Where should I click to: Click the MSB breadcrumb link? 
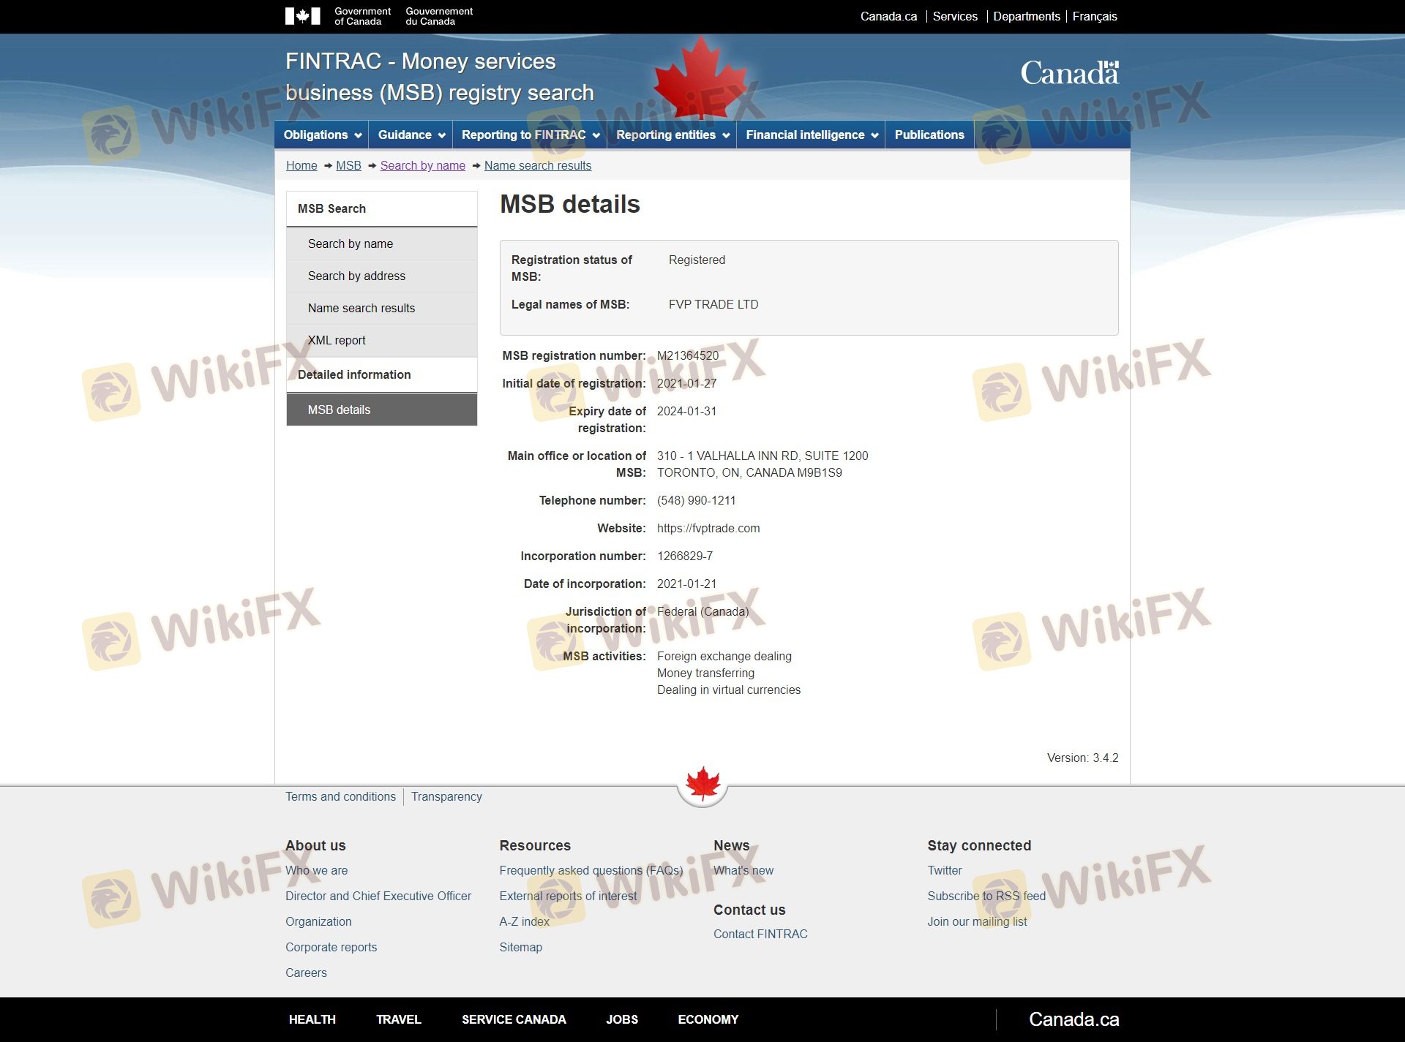point(348,165)
